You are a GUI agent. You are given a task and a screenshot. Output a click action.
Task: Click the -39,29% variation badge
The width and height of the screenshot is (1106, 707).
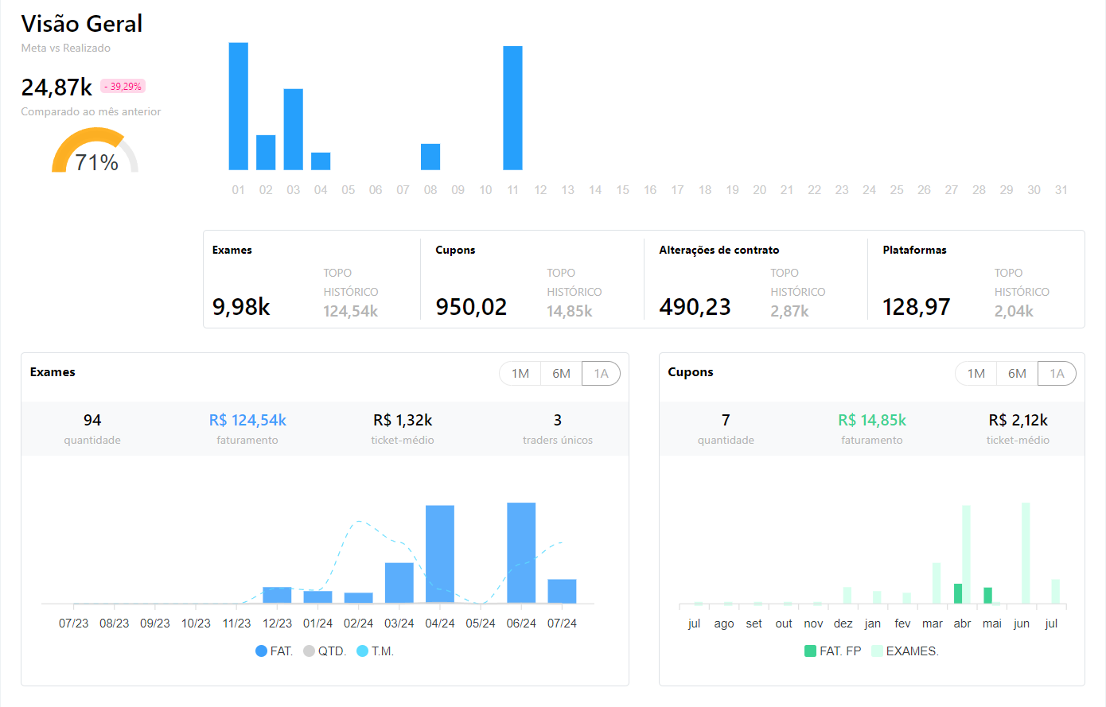point(123,87)
